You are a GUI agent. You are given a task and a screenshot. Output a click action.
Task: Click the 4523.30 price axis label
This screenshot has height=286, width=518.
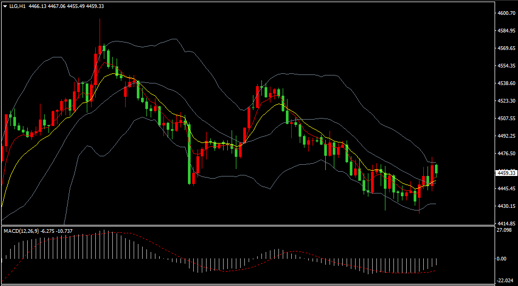pyautogui.click(x=506, y=100)
